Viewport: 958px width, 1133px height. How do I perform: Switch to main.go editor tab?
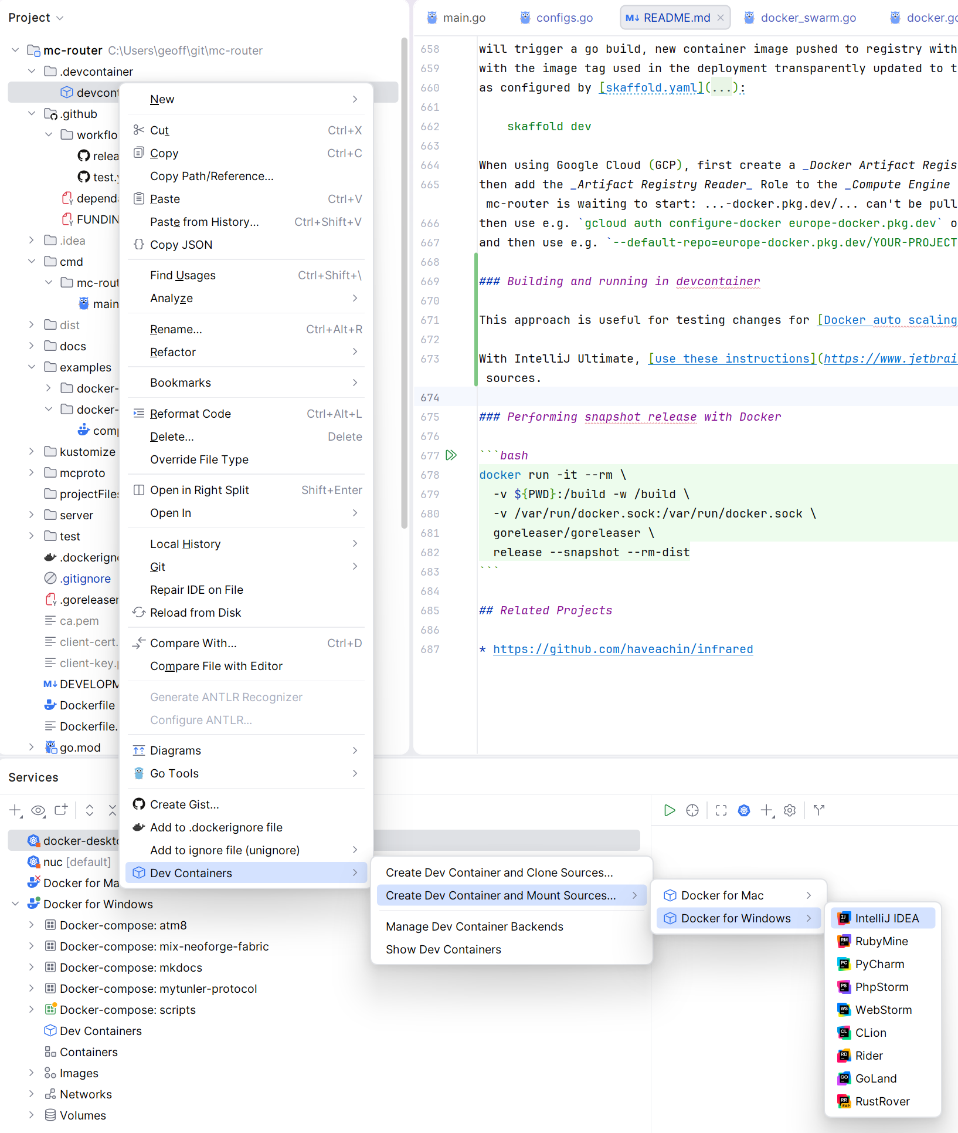point(456,18)
